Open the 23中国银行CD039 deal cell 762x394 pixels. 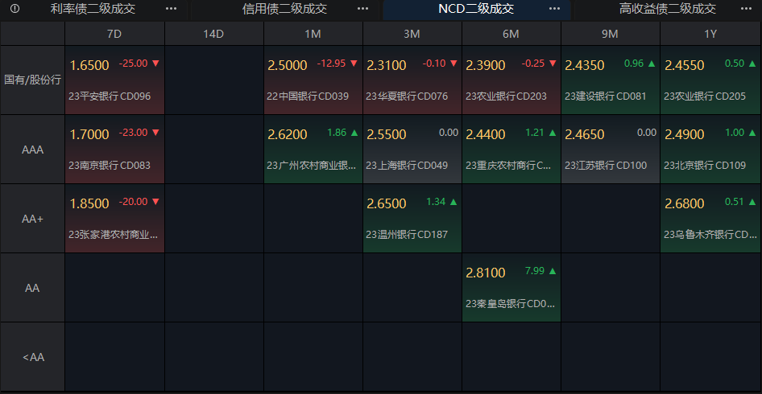(313, 80)
